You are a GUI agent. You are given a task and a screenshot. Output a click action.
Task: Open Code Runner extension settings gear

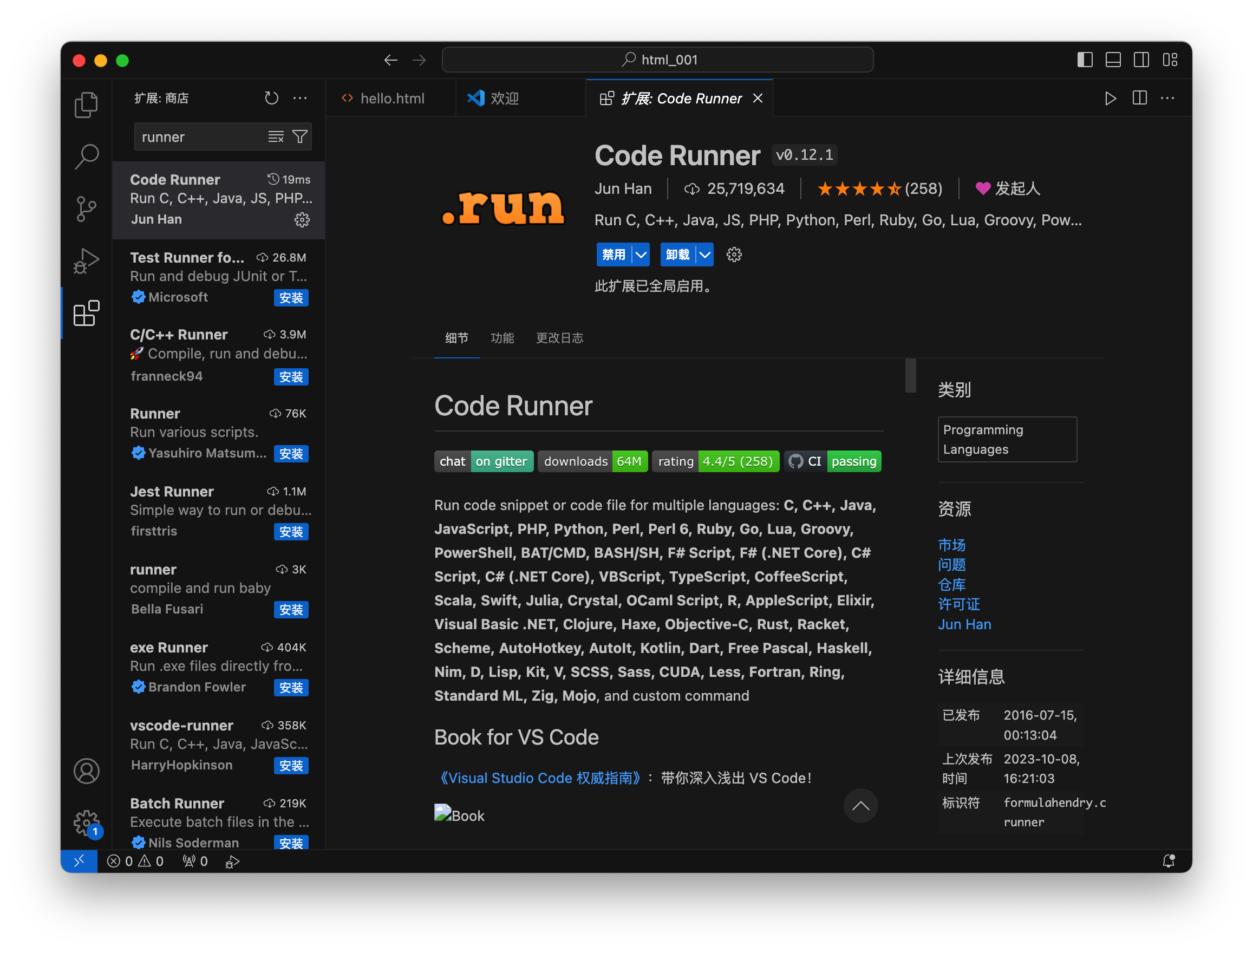[734, 254]
